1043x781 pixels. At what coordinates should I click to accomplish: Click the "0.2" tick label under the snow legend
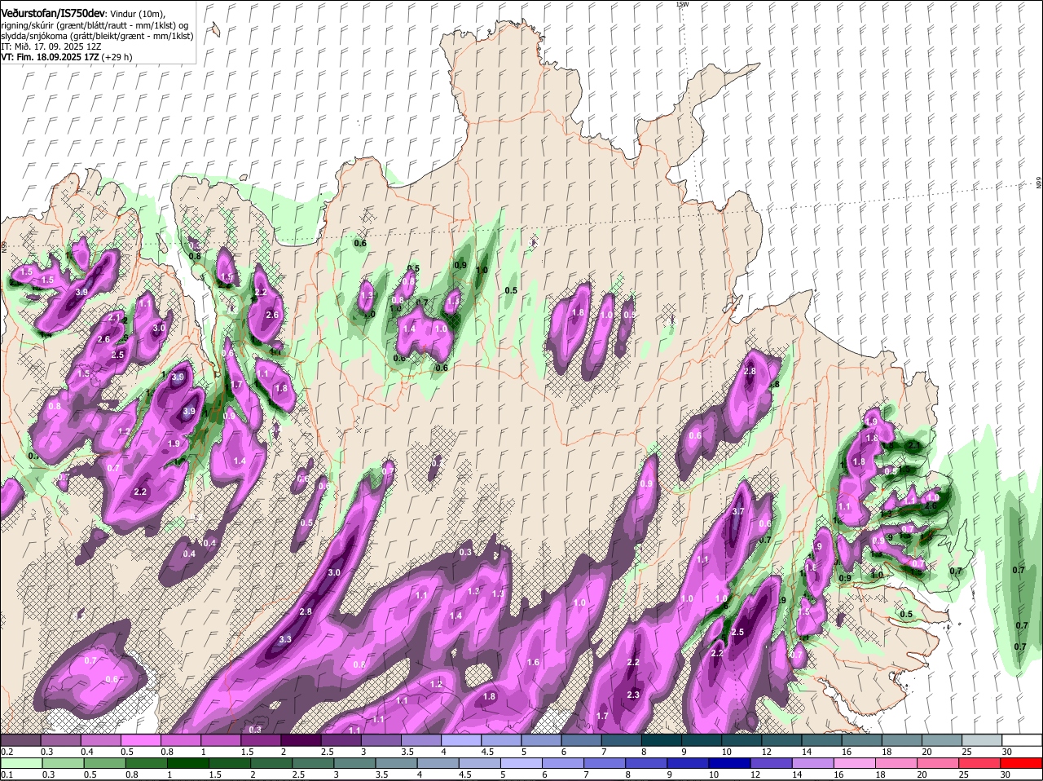point(7,752)
